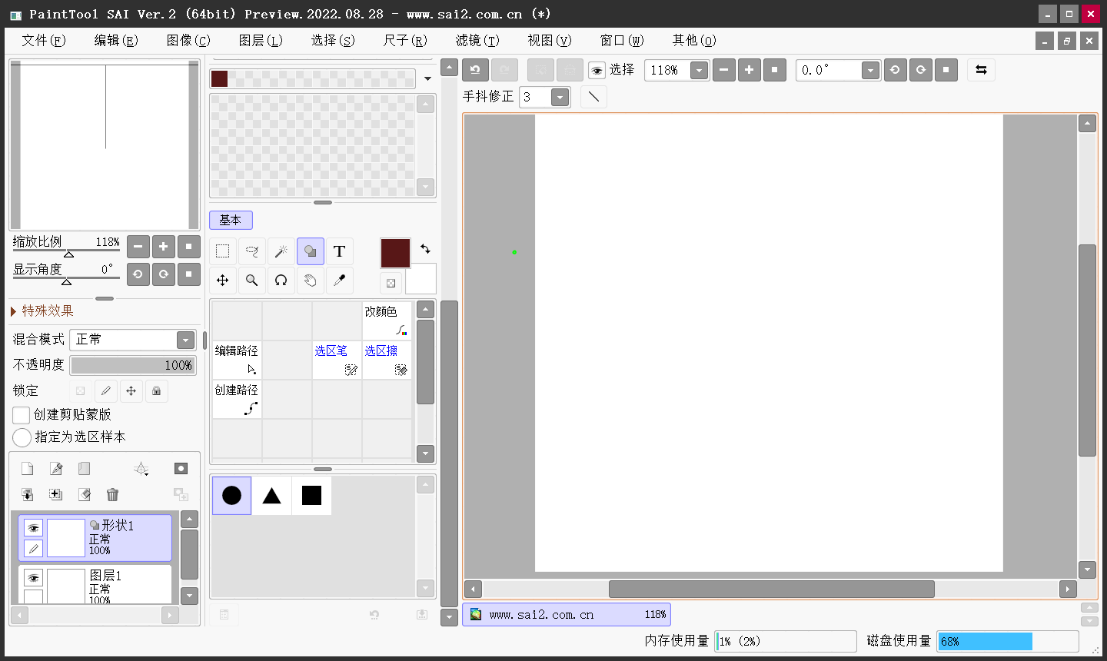Select the text tool T icon

[339, 251]
